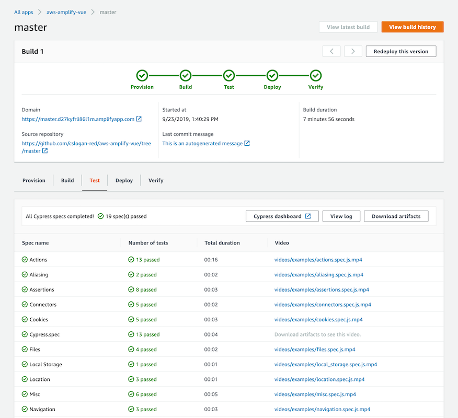
Task: Open the View log button
Action: click(x=341, y=216)
